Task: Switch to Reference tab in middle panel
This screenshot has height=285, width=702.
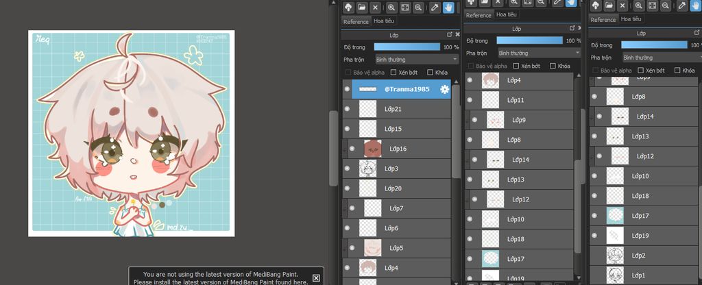Action: pos(479,15)
